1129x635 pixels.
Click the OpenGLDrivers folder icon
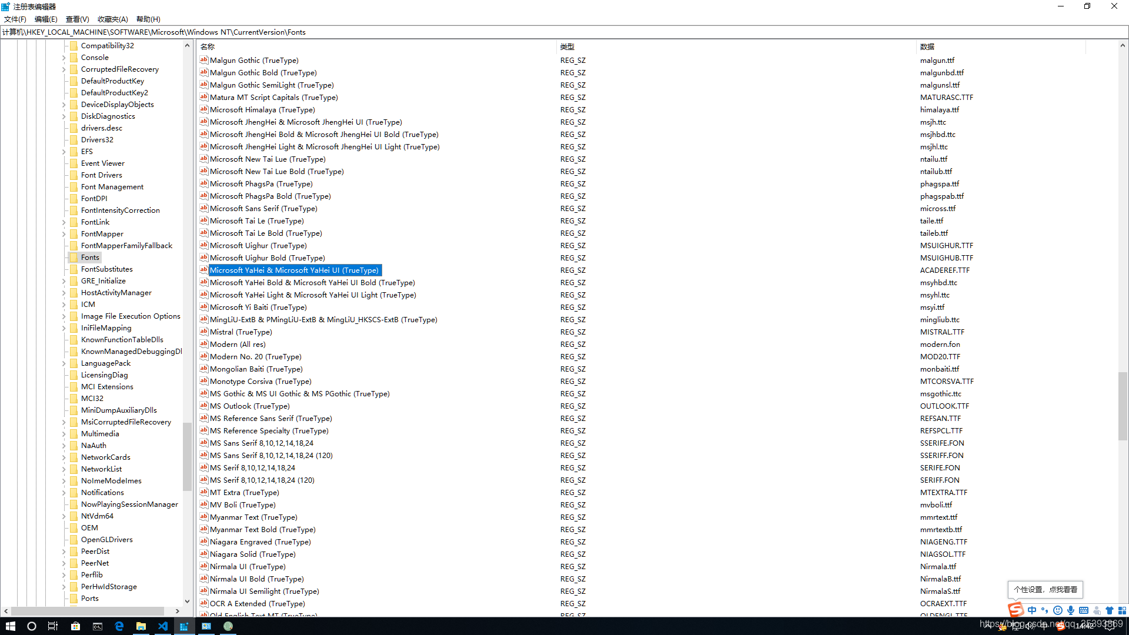tap(74, 540)
